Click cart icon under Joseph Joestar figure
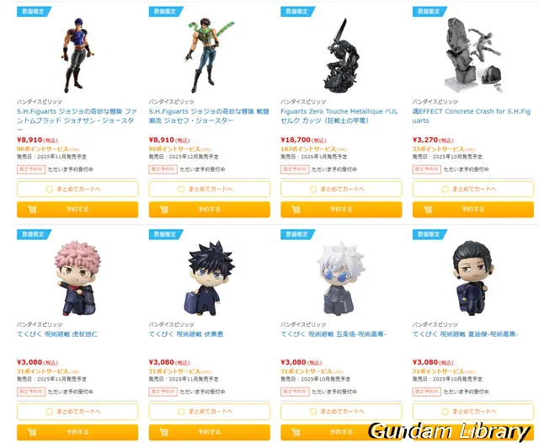This screenshot has width=539, height=443. (164, 210)
